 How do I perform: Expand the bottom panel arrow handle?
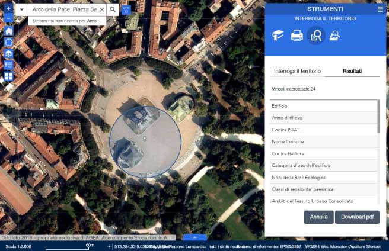click(194, 237)
